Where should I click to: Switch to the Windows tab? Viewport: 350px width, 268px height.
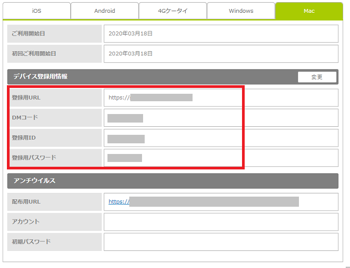(240, 11)
